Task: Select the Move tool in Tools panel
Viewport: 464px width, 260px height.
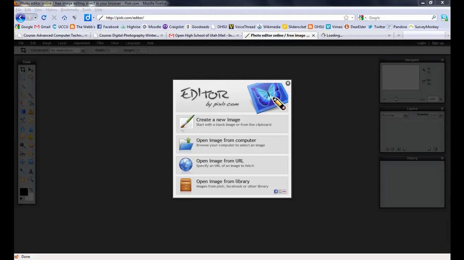Action: pos(31,69)
